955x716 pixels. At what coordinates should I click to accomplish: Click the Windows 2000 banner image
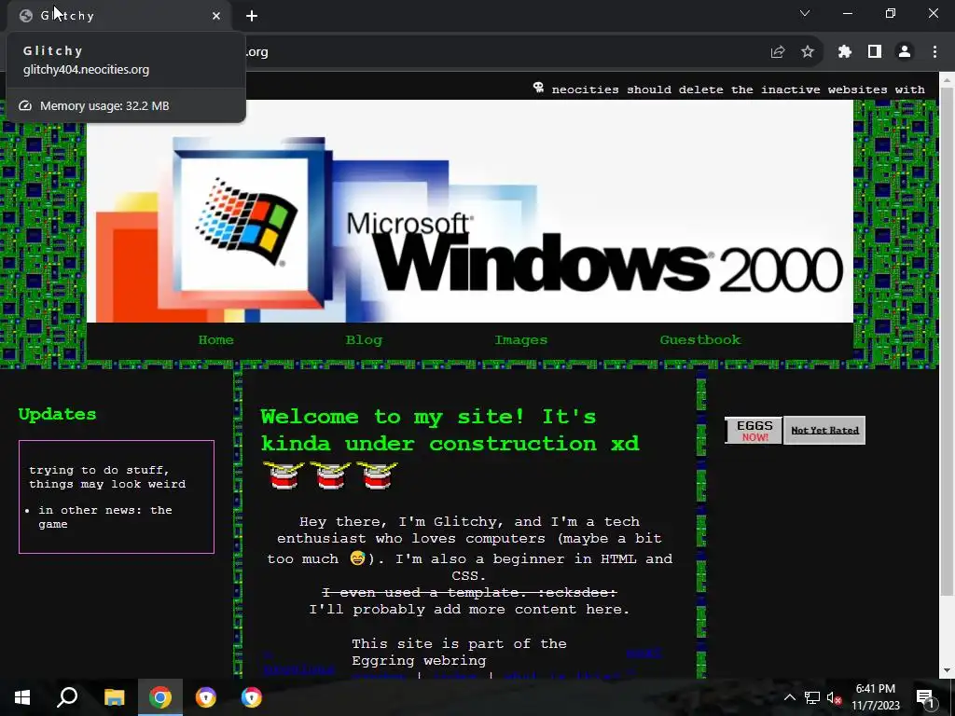tap(470, 211)
